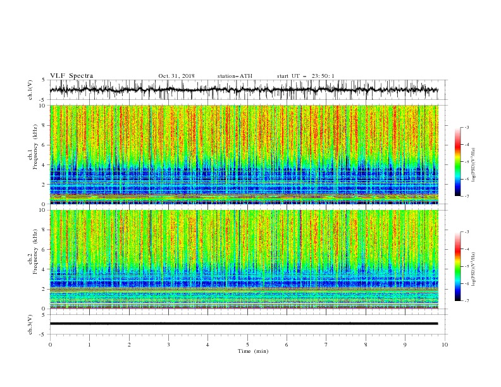Select the "ch.1(V)" waveform axis label
This screenshot has width=501, height=387.
coord(30,90)
